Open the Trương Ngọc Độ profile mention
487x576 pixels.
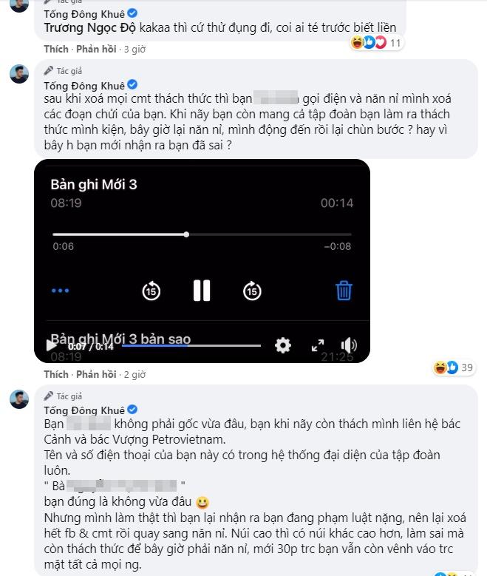pos(91,27)
